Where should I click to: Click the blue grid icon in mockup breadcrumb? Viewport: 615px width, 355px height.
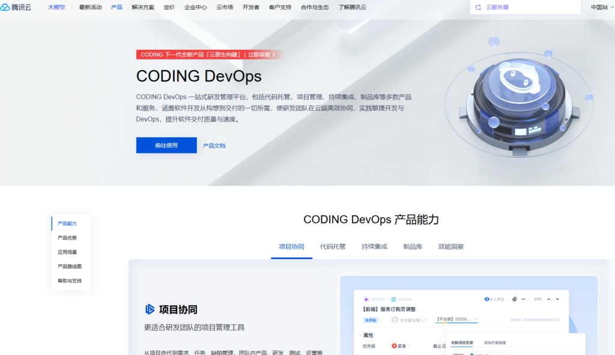point(393,299)
